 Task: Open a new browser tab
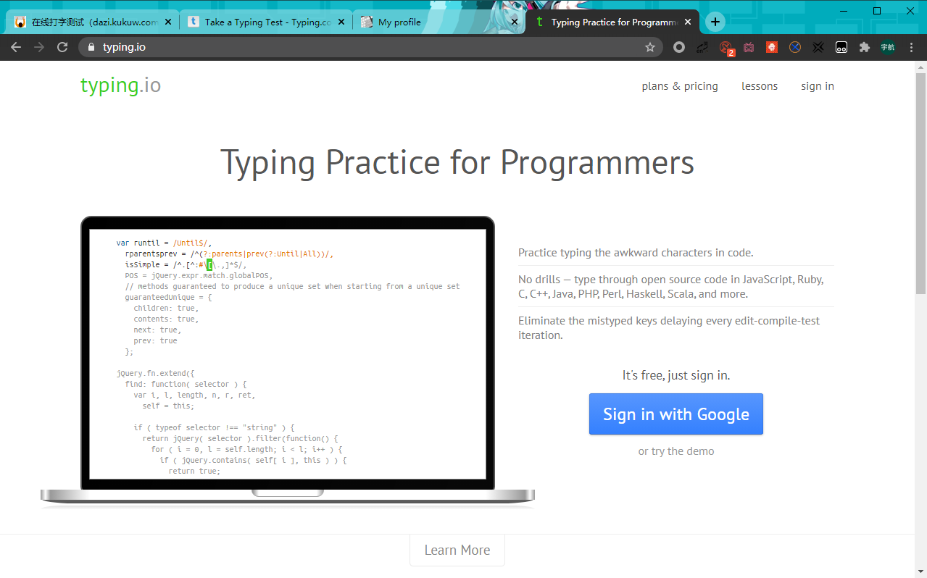715,22
